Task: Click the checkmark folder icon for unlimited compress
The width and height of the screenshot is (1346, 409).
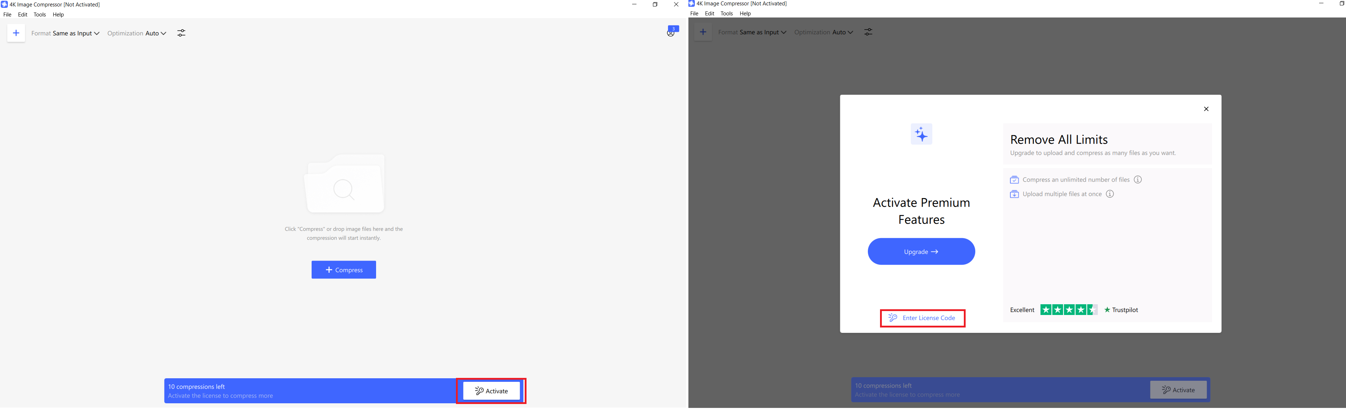Action: 1014,180
